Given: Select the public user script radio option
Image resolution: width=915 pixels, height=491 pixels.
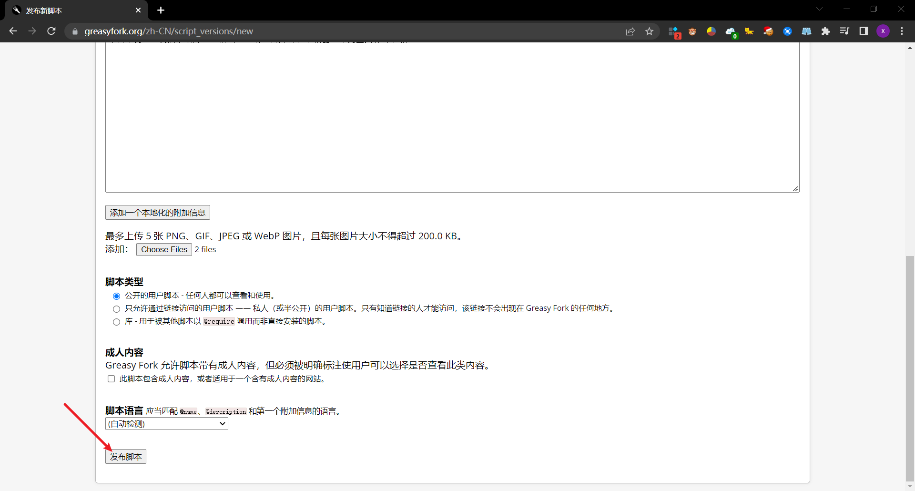Looking at the screenshot, I should click(116, 296).
